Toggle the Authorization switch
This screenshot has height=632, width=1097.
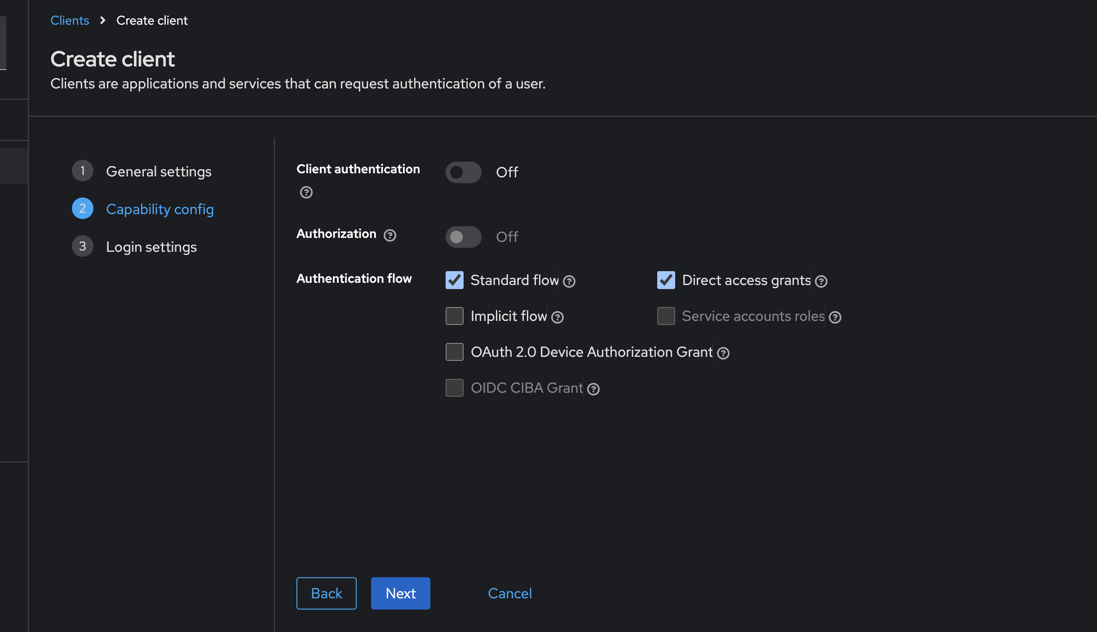[x=464, y=237]
